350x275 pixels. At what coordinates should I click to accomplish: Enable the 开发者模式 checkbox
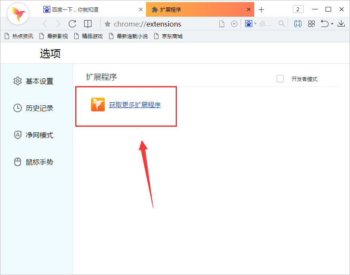click(x=280, y=79)
